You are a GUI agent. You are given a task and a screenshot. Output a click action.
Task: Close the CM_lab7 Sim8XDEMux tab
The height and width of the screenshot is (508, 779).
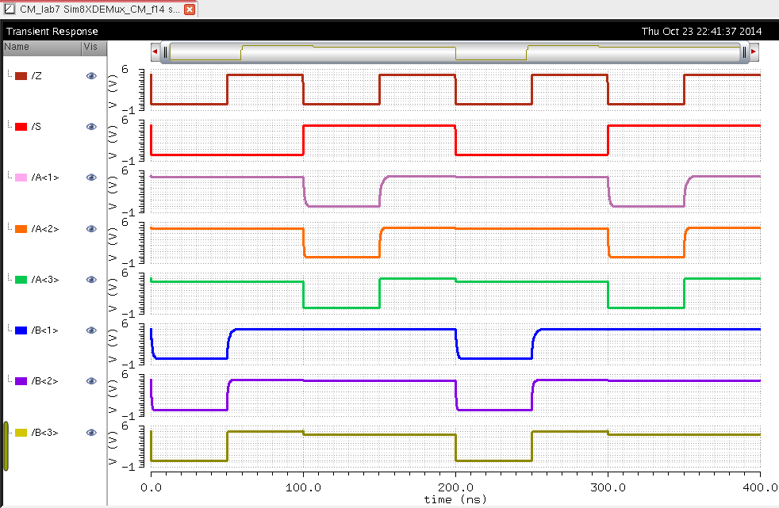point(190,9)
